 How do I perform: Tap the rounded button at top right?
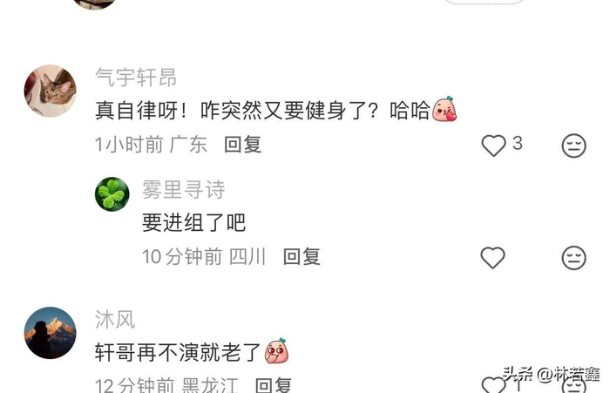(484, 2)
